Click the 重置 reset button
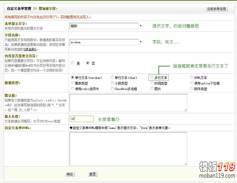Image resolution: width=237 pixels, height=183 pixels. point(92,174)
